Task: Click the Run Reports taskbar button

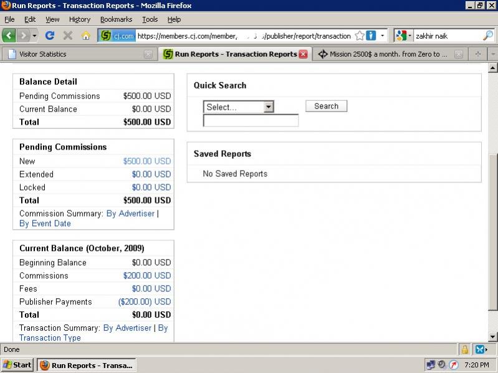Action: [x=87, y=366]
